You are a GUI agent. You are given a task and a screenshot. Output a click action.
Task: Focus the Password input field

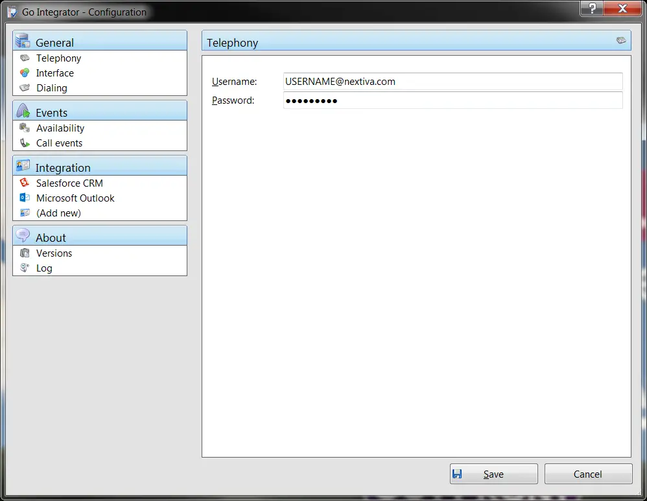coord(453,100)
